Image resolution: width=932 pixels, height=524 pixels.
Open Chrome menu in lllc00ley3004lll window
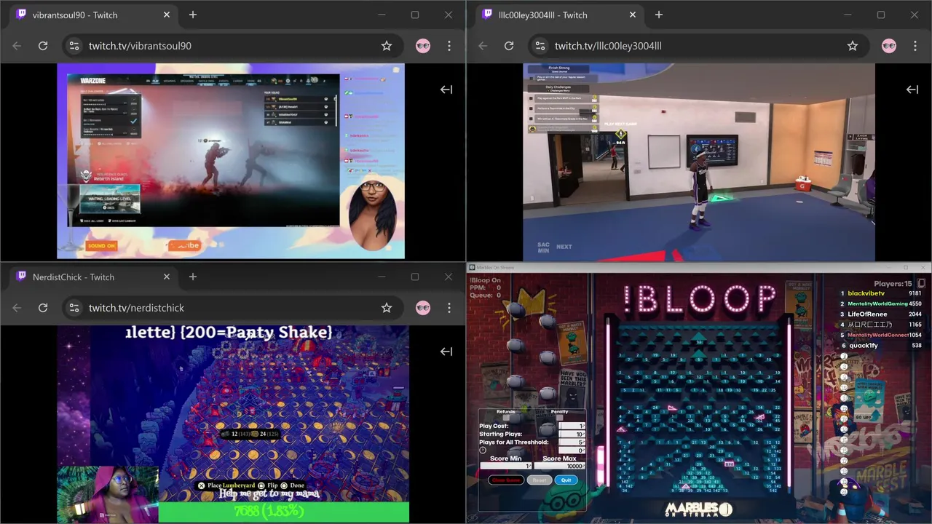(x=915, y=46)
